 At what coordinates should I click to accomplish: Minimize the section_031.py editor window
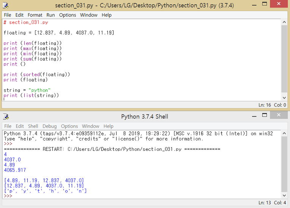point(254,5)
